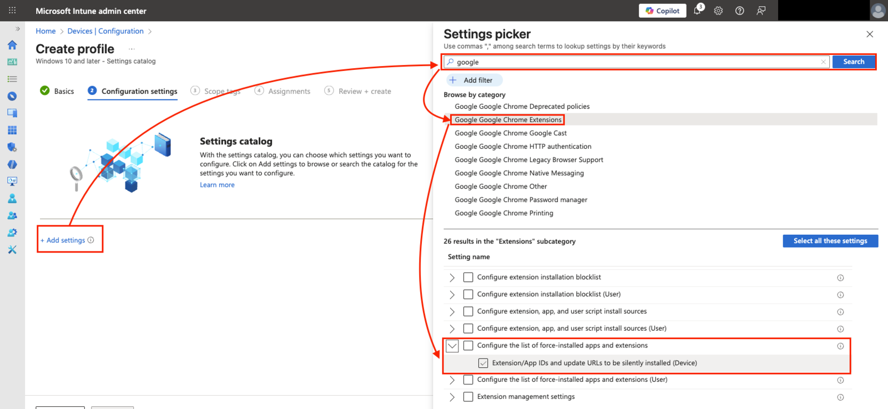Expand install sources (User) row
The width and height of the screenshot is (888, 409).
coord(452,329)
